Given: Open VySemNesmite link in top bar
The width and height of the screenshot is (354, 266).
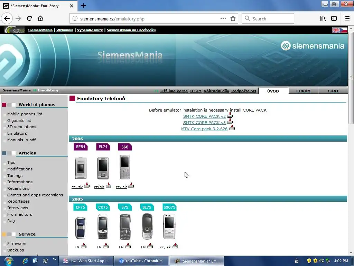Looking at the screenshot, I should 90,30.
